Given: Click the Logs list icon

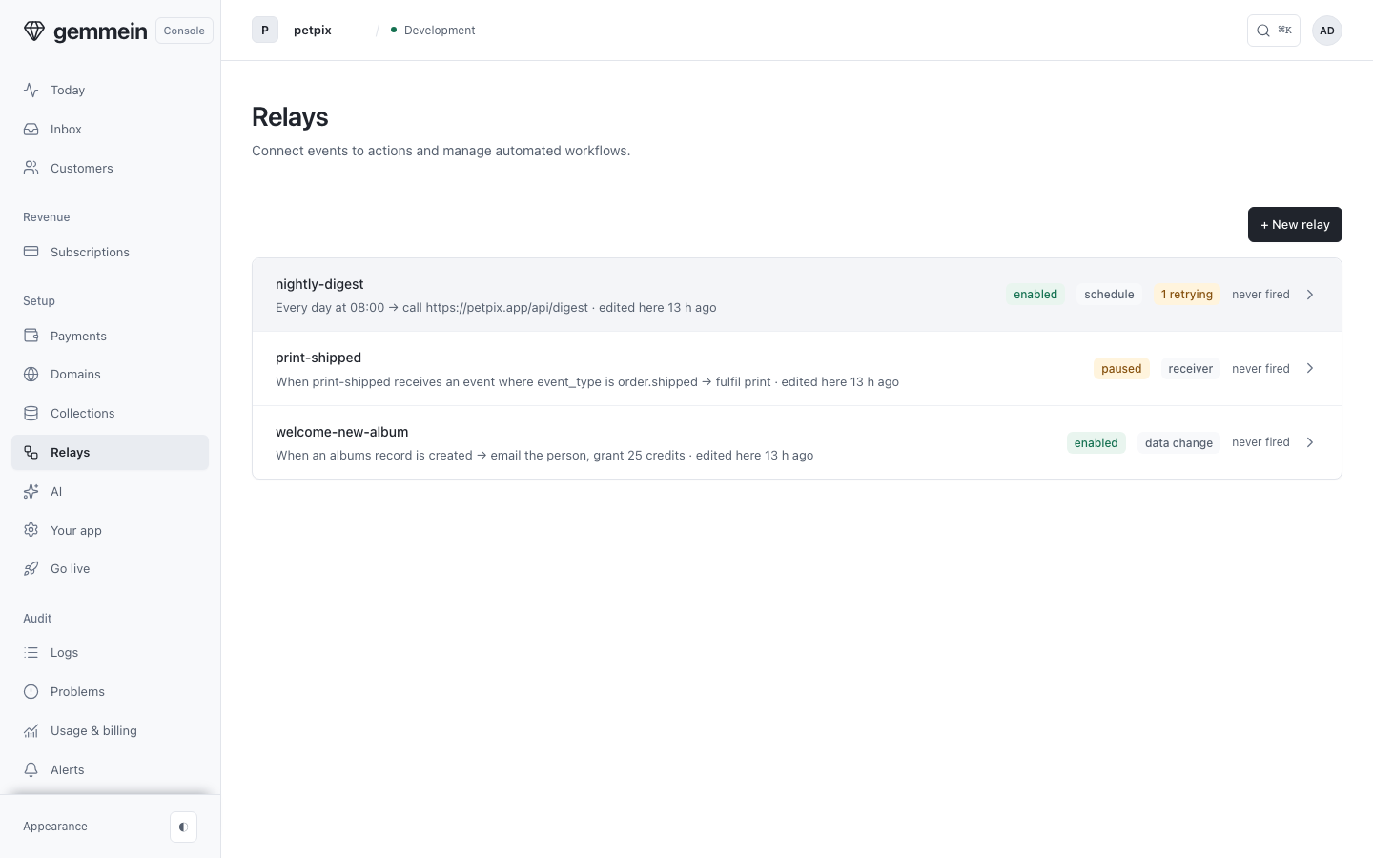Looking at the screenshot, I should [31, 652].
